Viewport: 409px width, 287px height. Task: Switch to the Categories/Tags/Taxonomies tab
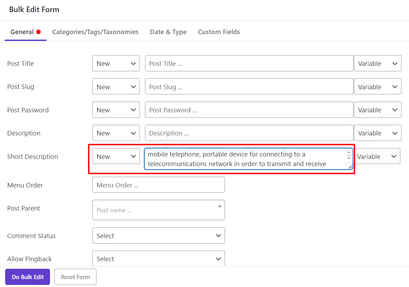point(95,32)
